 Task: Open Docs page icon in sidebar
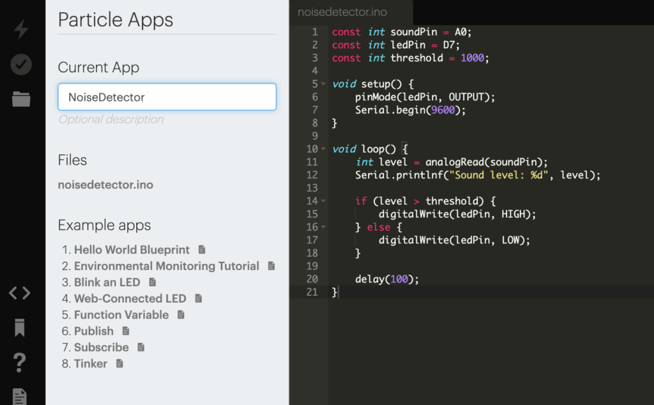[20, 397]
